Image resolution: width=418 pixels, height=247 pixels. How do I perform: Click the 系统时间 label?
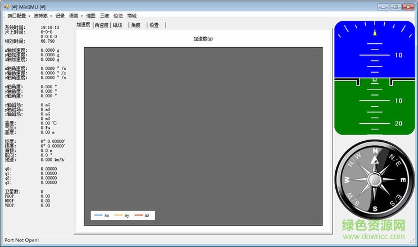pos(15,27)
